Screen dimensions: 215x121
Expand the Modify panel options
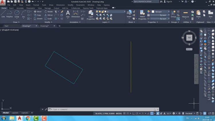coord(48,22)
